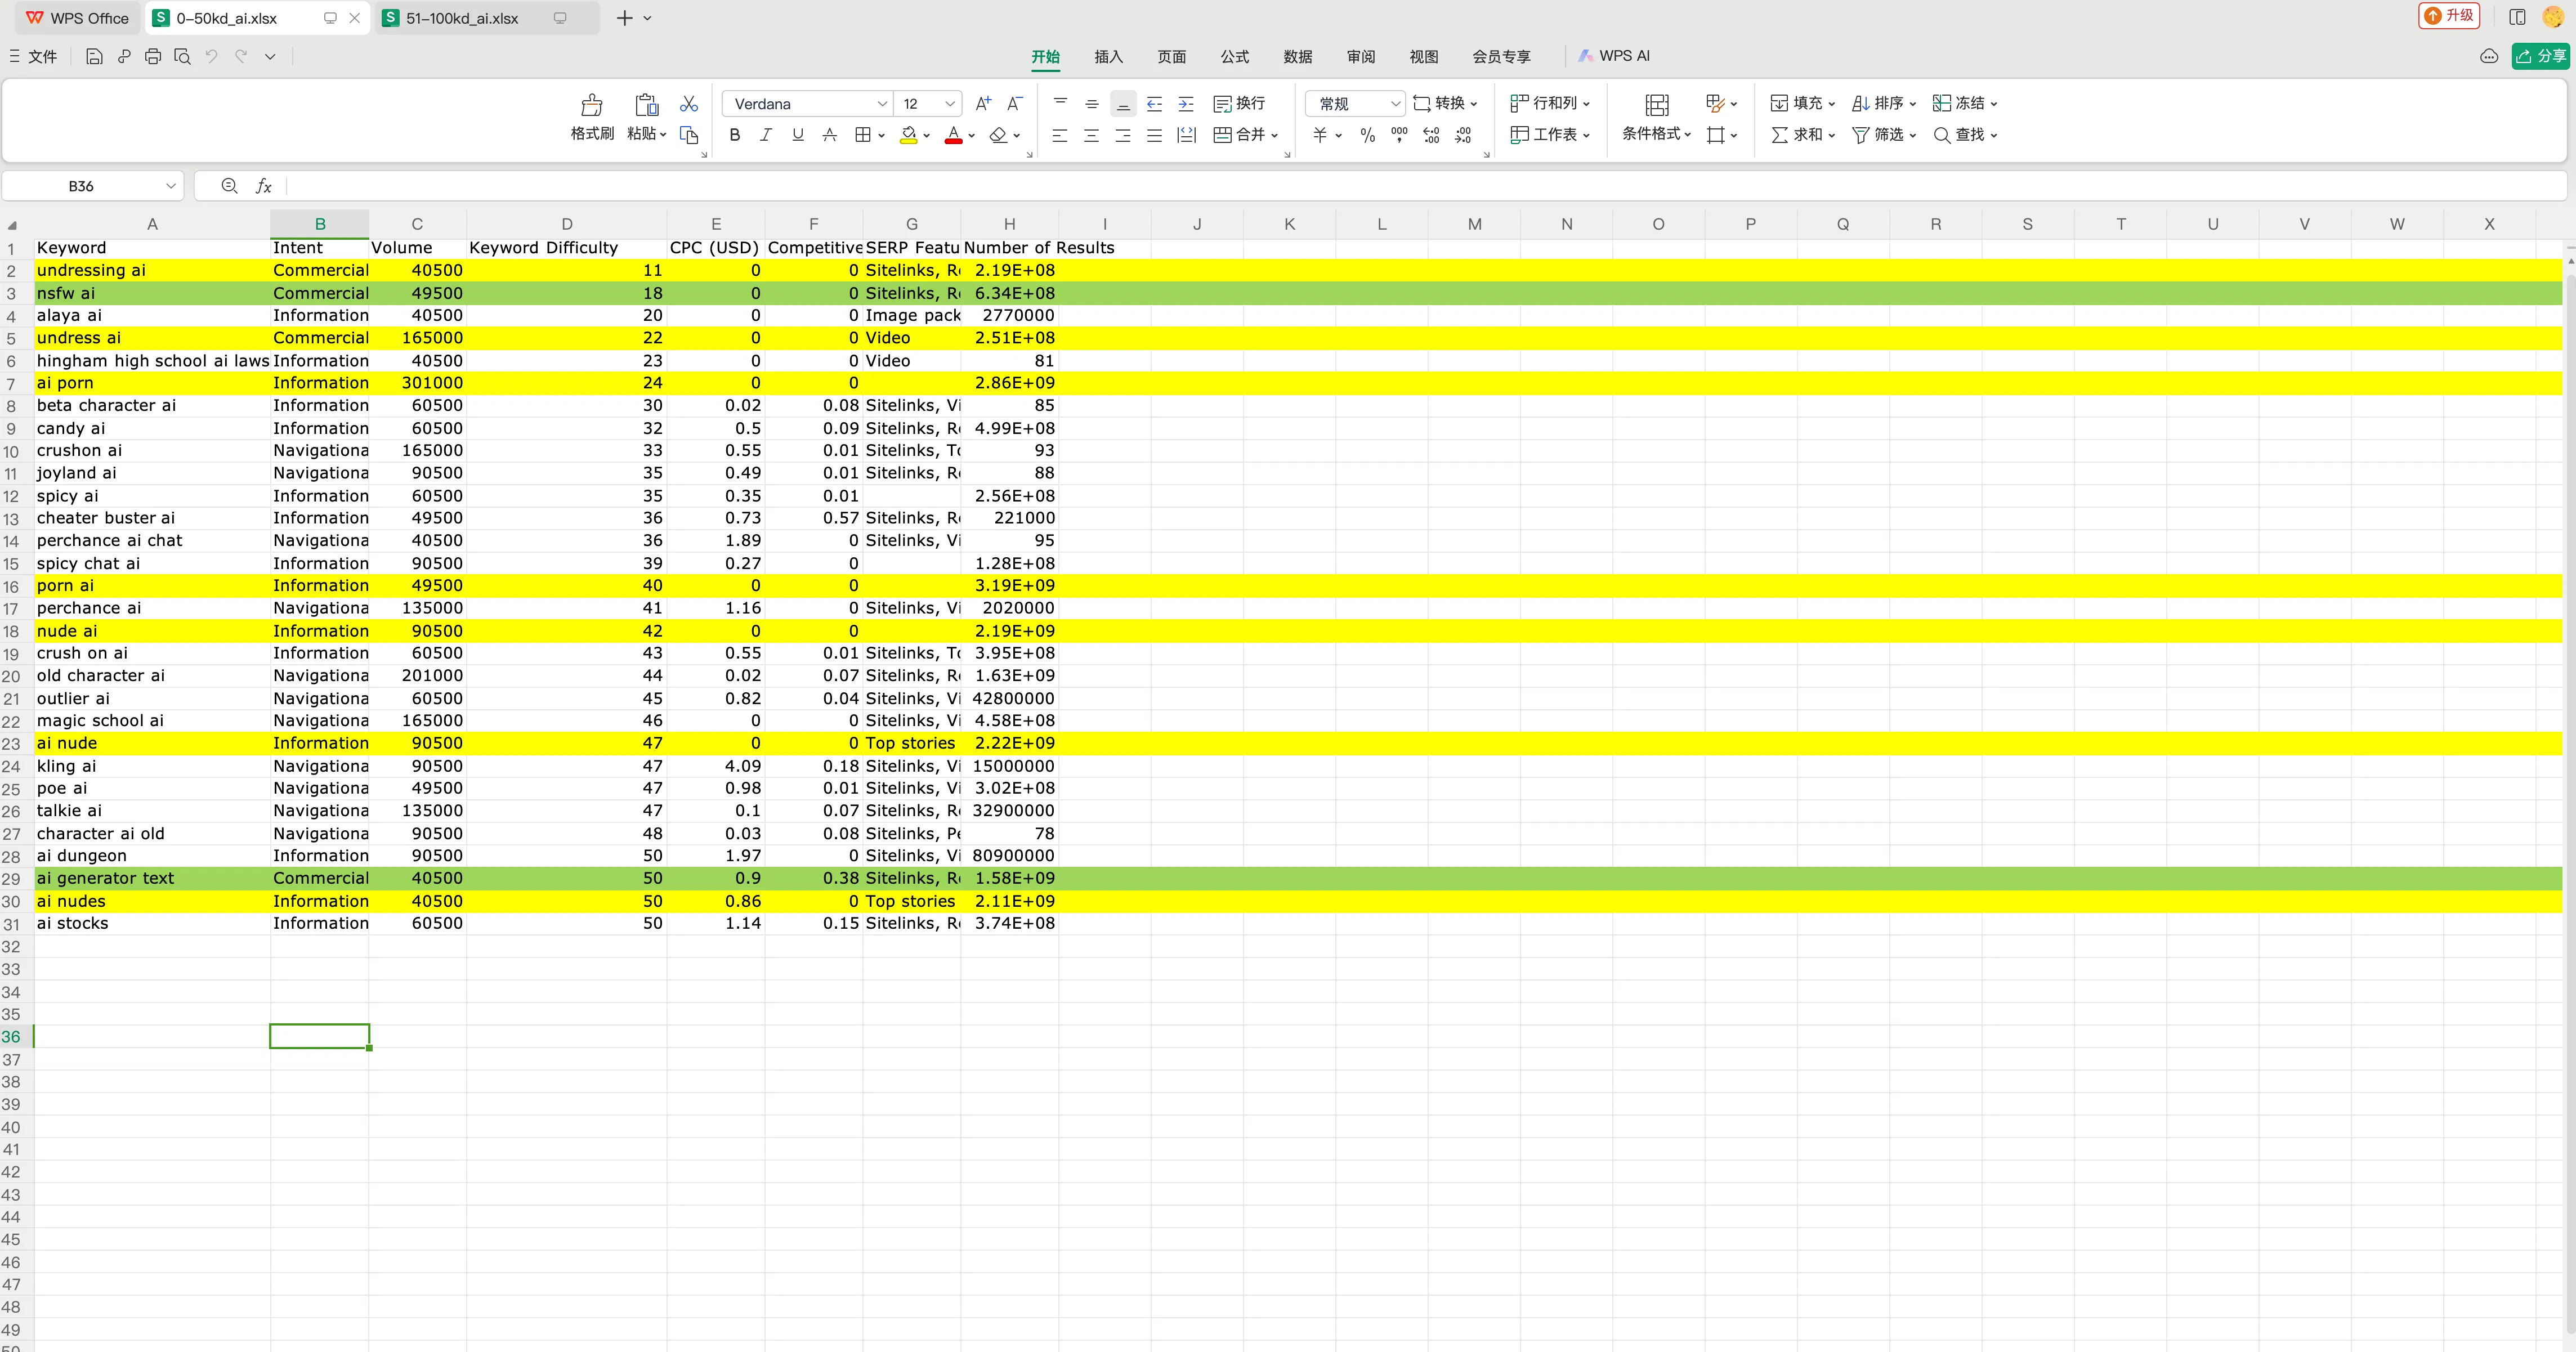
Task: Open the number format 常规 dropdown
Action: (1395, 104)
